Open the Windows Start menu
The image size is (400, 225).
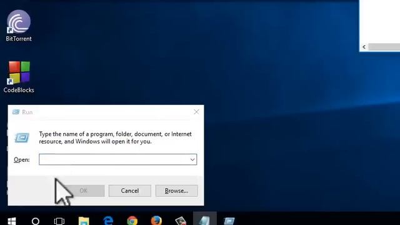tap(12, 221)
